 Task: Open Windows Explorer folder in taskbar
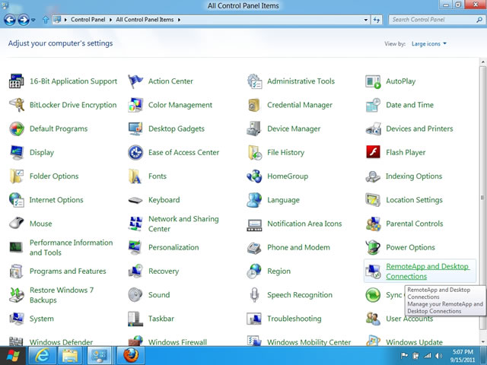(70, 356)
